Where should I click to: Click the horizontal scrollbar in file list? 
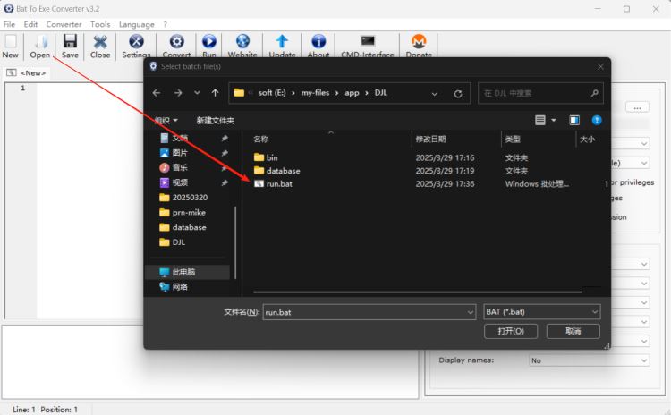click(417, 292)
